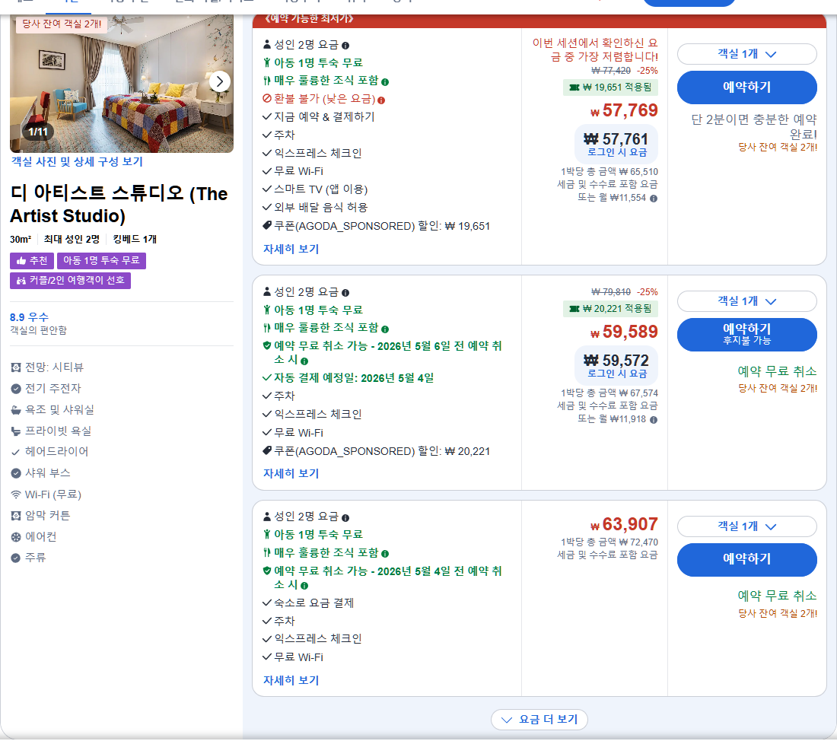The width and height of the screenshot is (837, 741).
Task: Click the 욕조 및 샤워실 amenity icon
Action: pos(16,410)
